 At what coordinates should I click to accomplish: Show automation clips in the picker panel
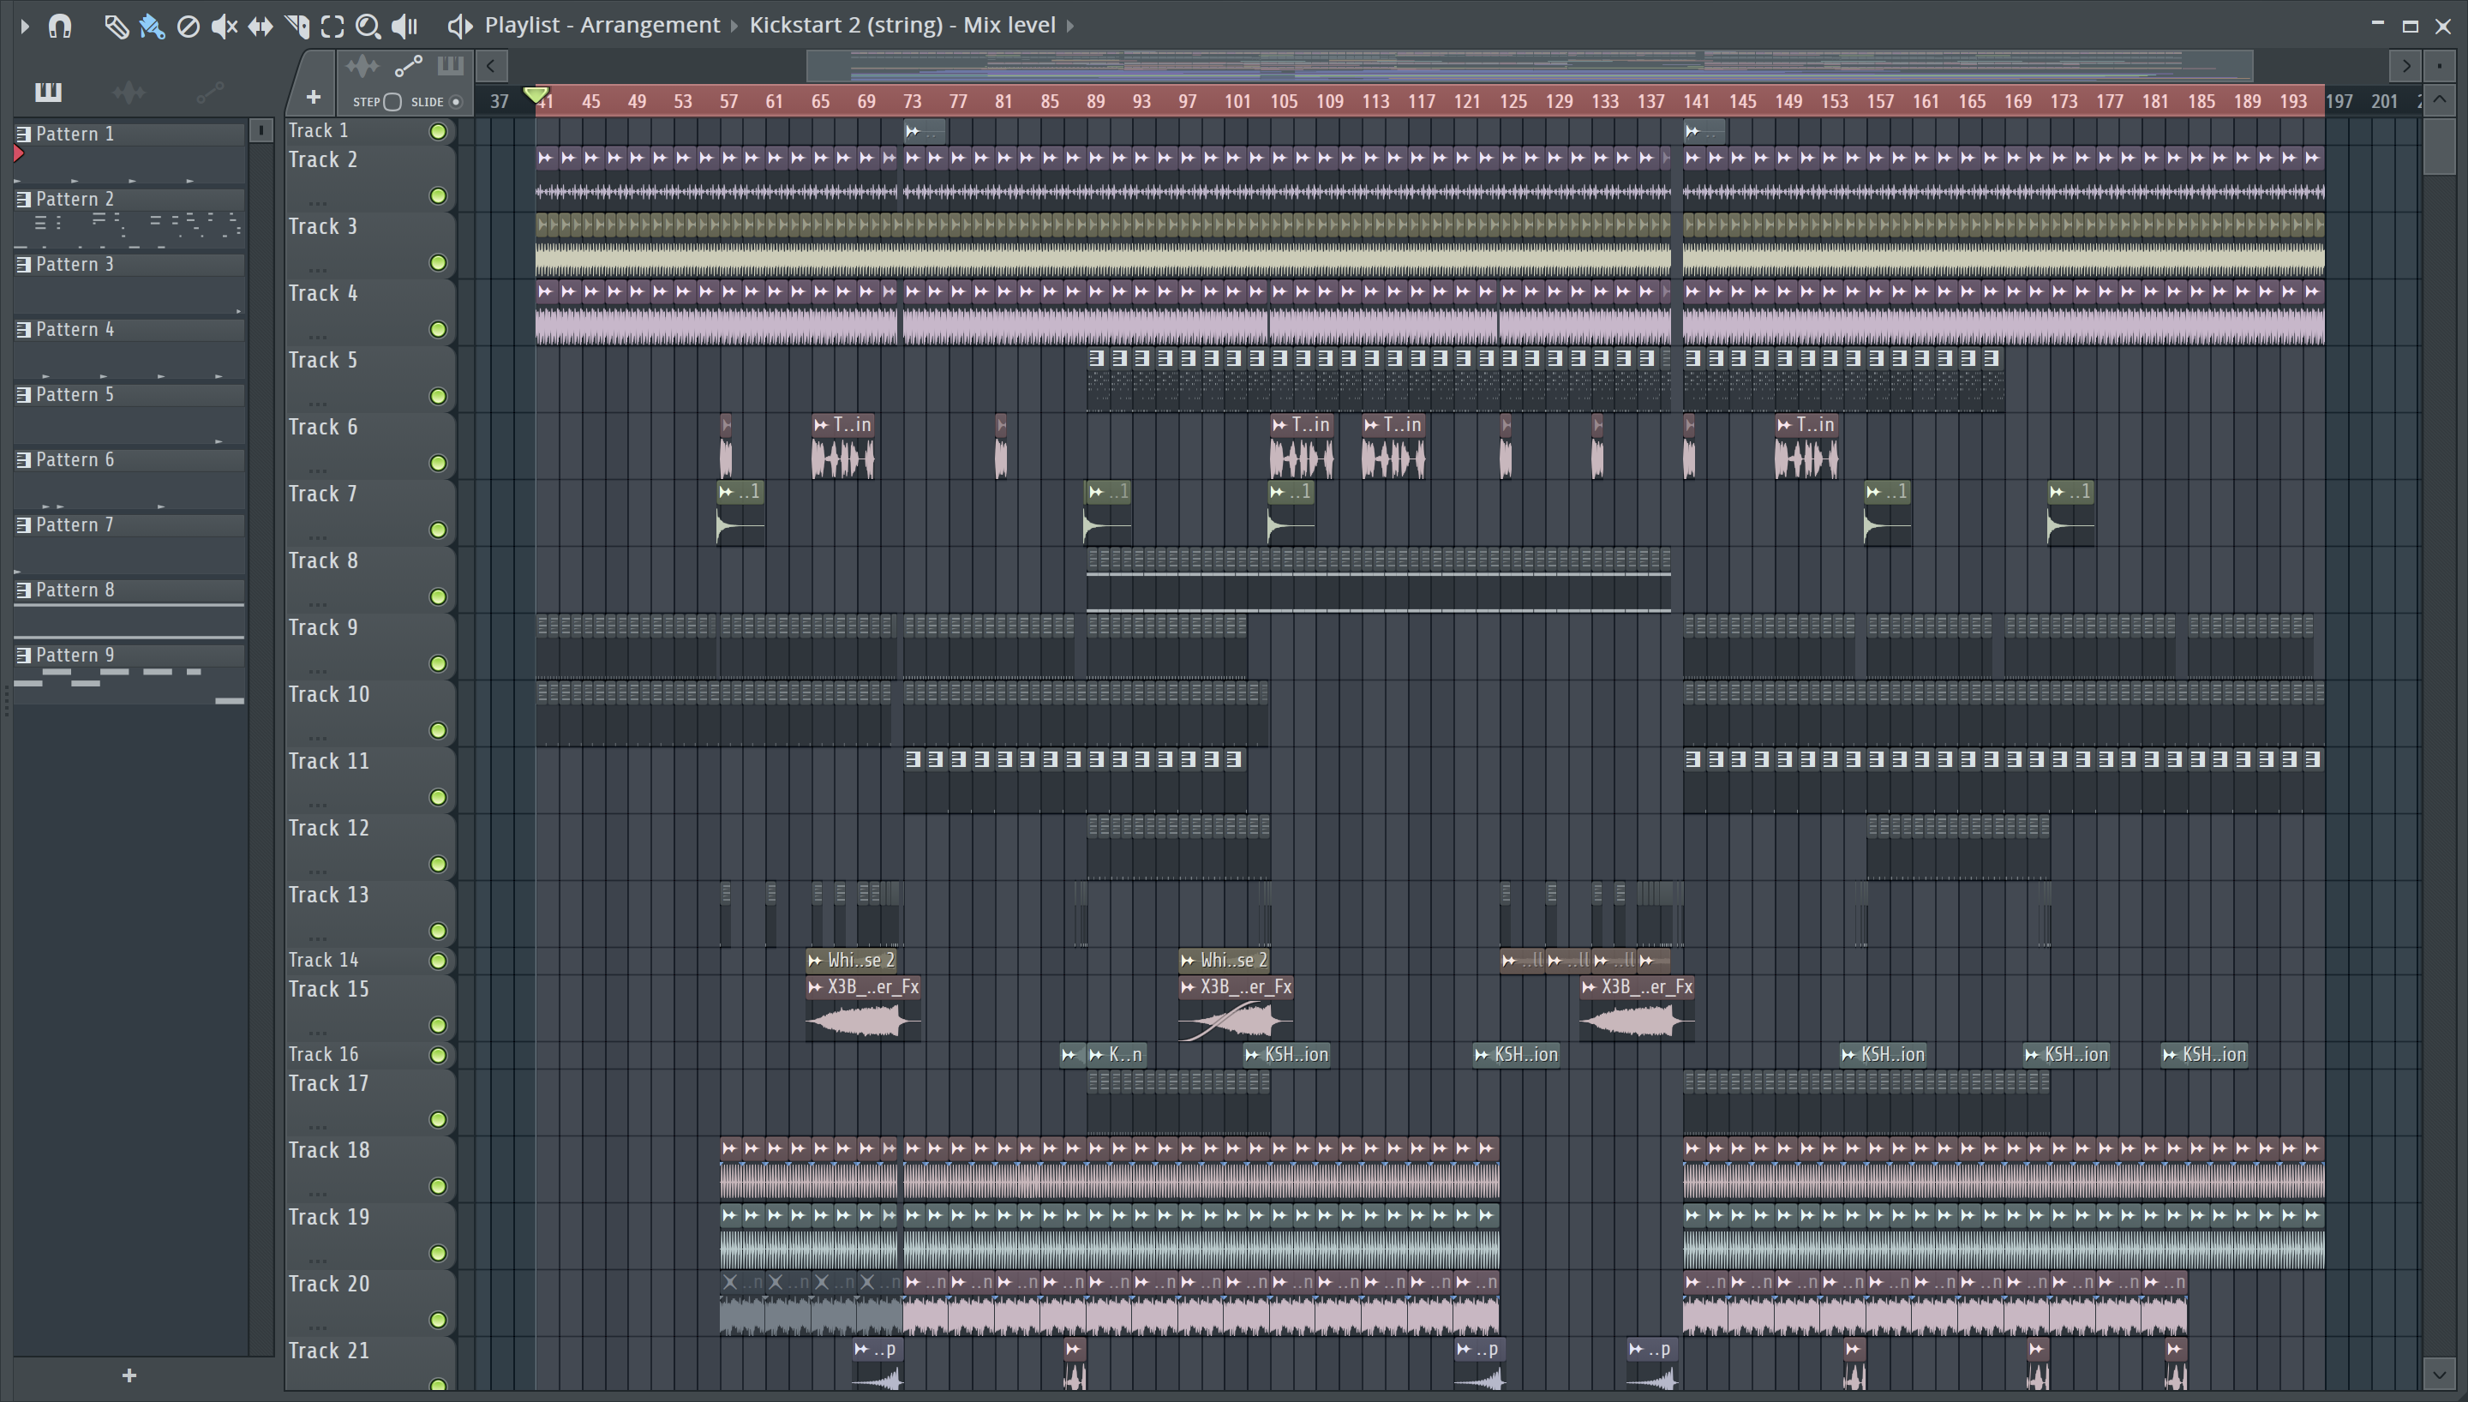click(209, 93)
